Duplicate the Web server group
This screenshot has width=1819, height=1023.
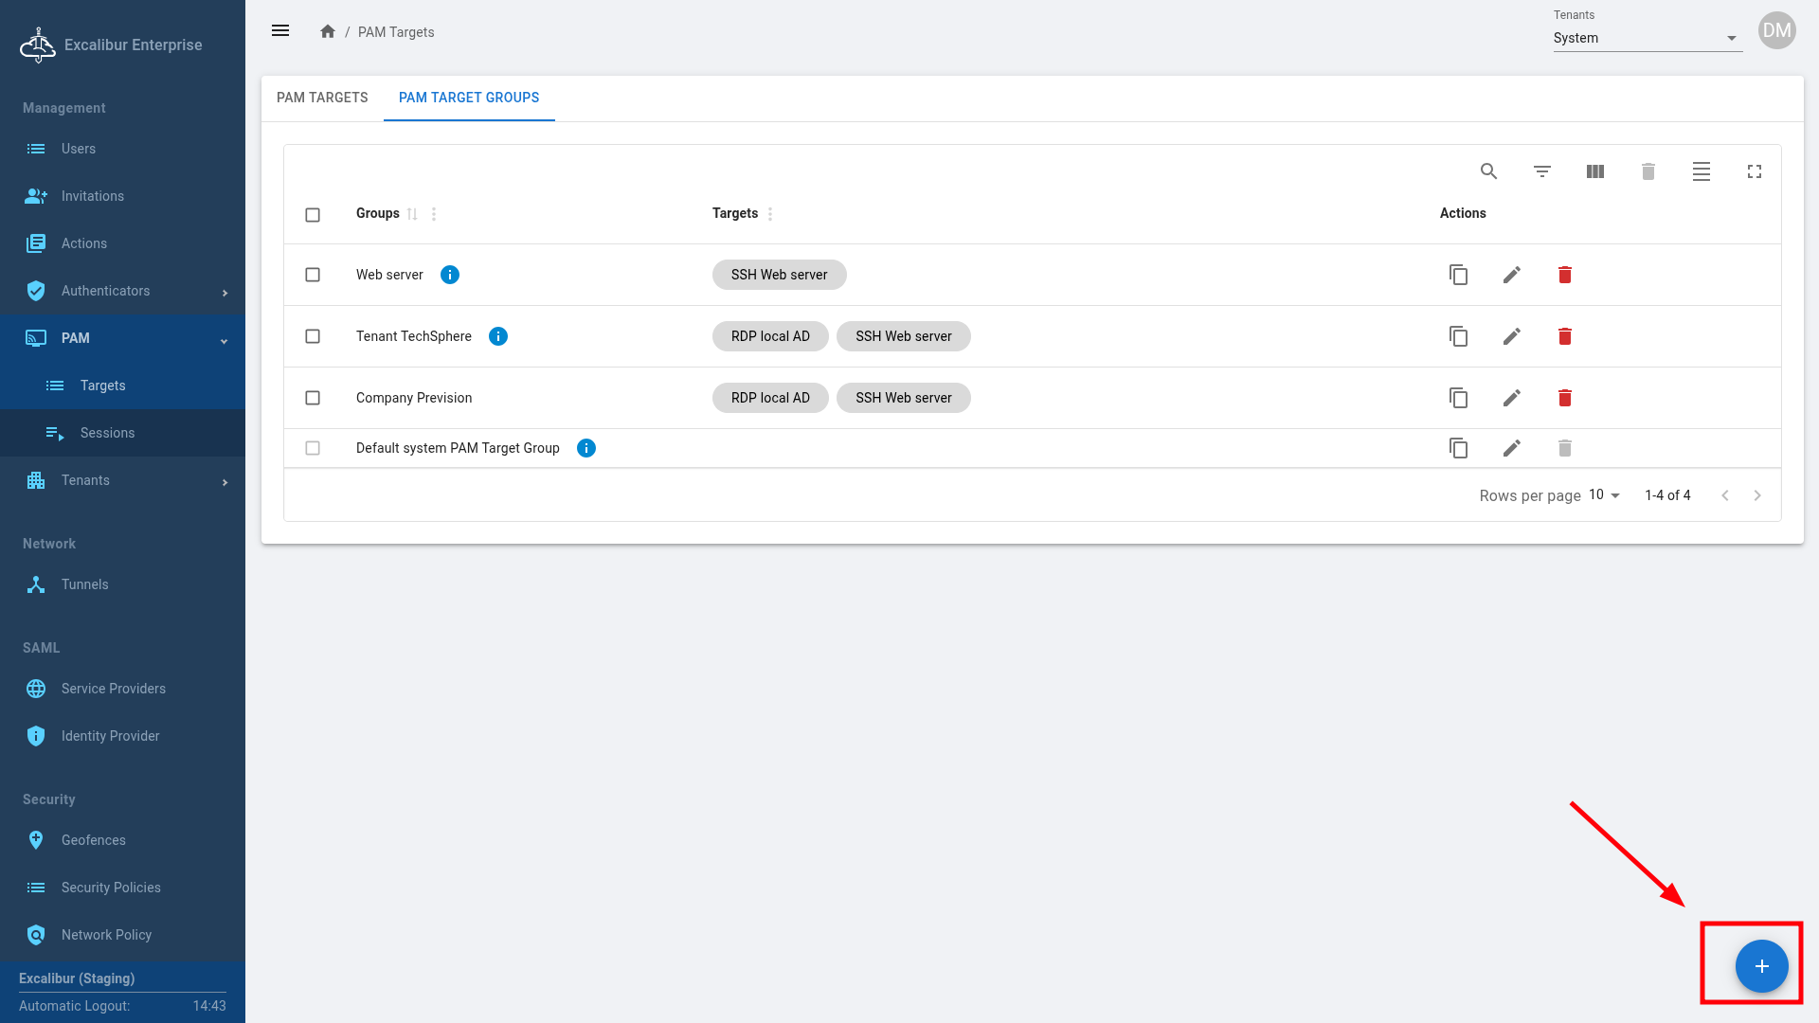[x=1458, y=275]
